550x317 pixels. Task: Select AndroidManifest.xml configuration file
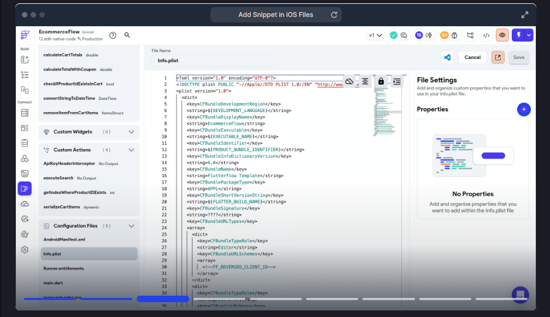[x=65, y=239]
